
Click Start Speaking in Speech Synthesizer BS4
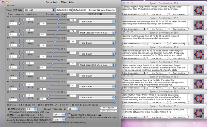pos(179,73)
